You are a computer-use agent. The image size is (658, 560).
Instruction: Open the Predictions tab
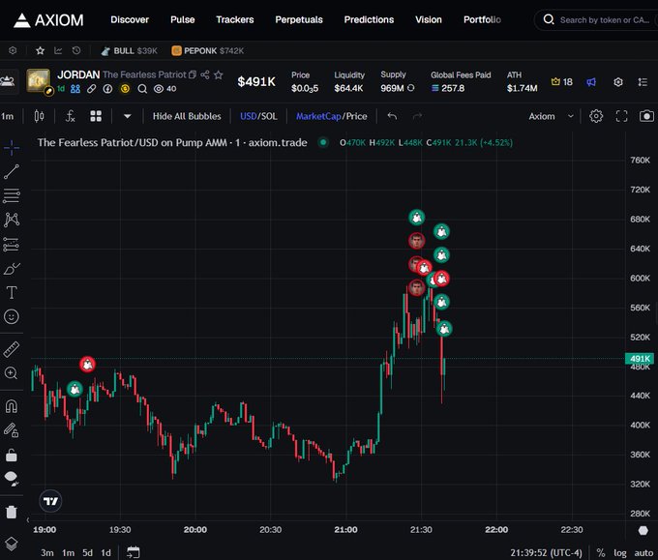369,19
